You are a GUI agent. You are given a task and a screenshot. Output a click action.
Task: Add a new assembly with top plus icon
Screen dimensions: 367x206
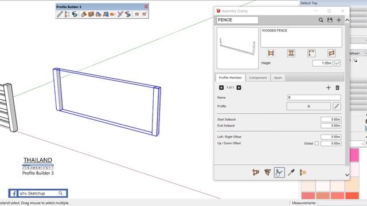pyautogui.click(x=339, y=20)
